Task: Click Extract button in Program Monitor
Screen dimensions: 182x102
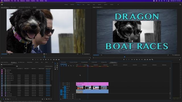Action: coord(147,59)
